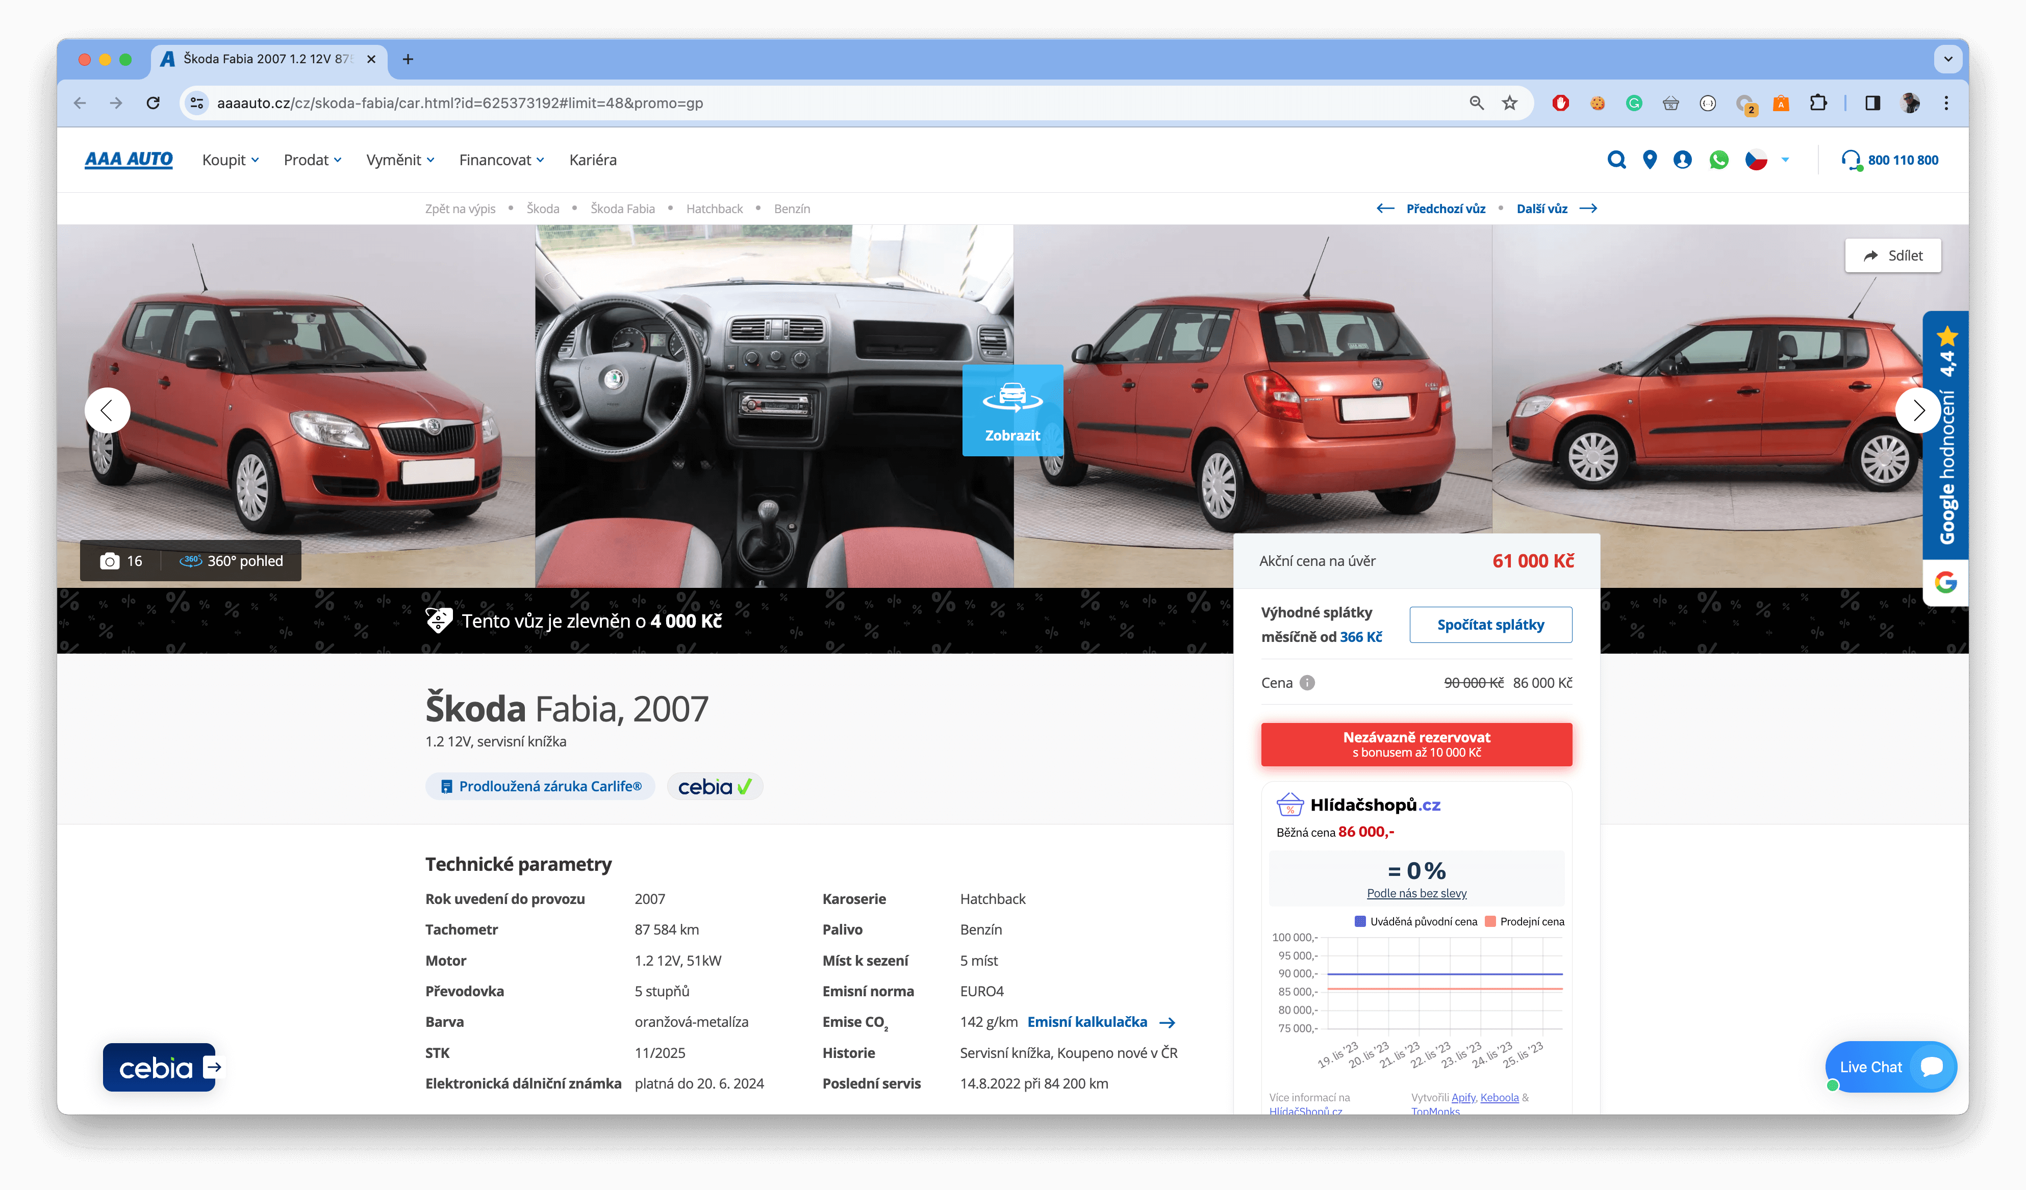Open the language flag dropdown
The width and height of the screenshot is (2026, 1190).
[1765, 160]
